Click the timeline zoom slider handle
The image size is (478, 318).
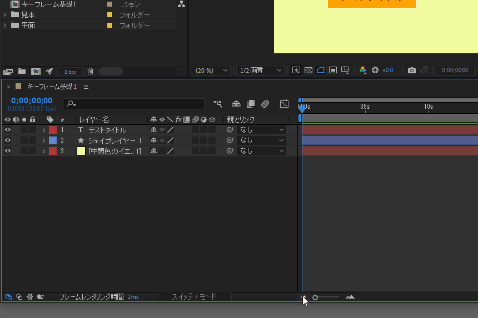tap(315, 297)
